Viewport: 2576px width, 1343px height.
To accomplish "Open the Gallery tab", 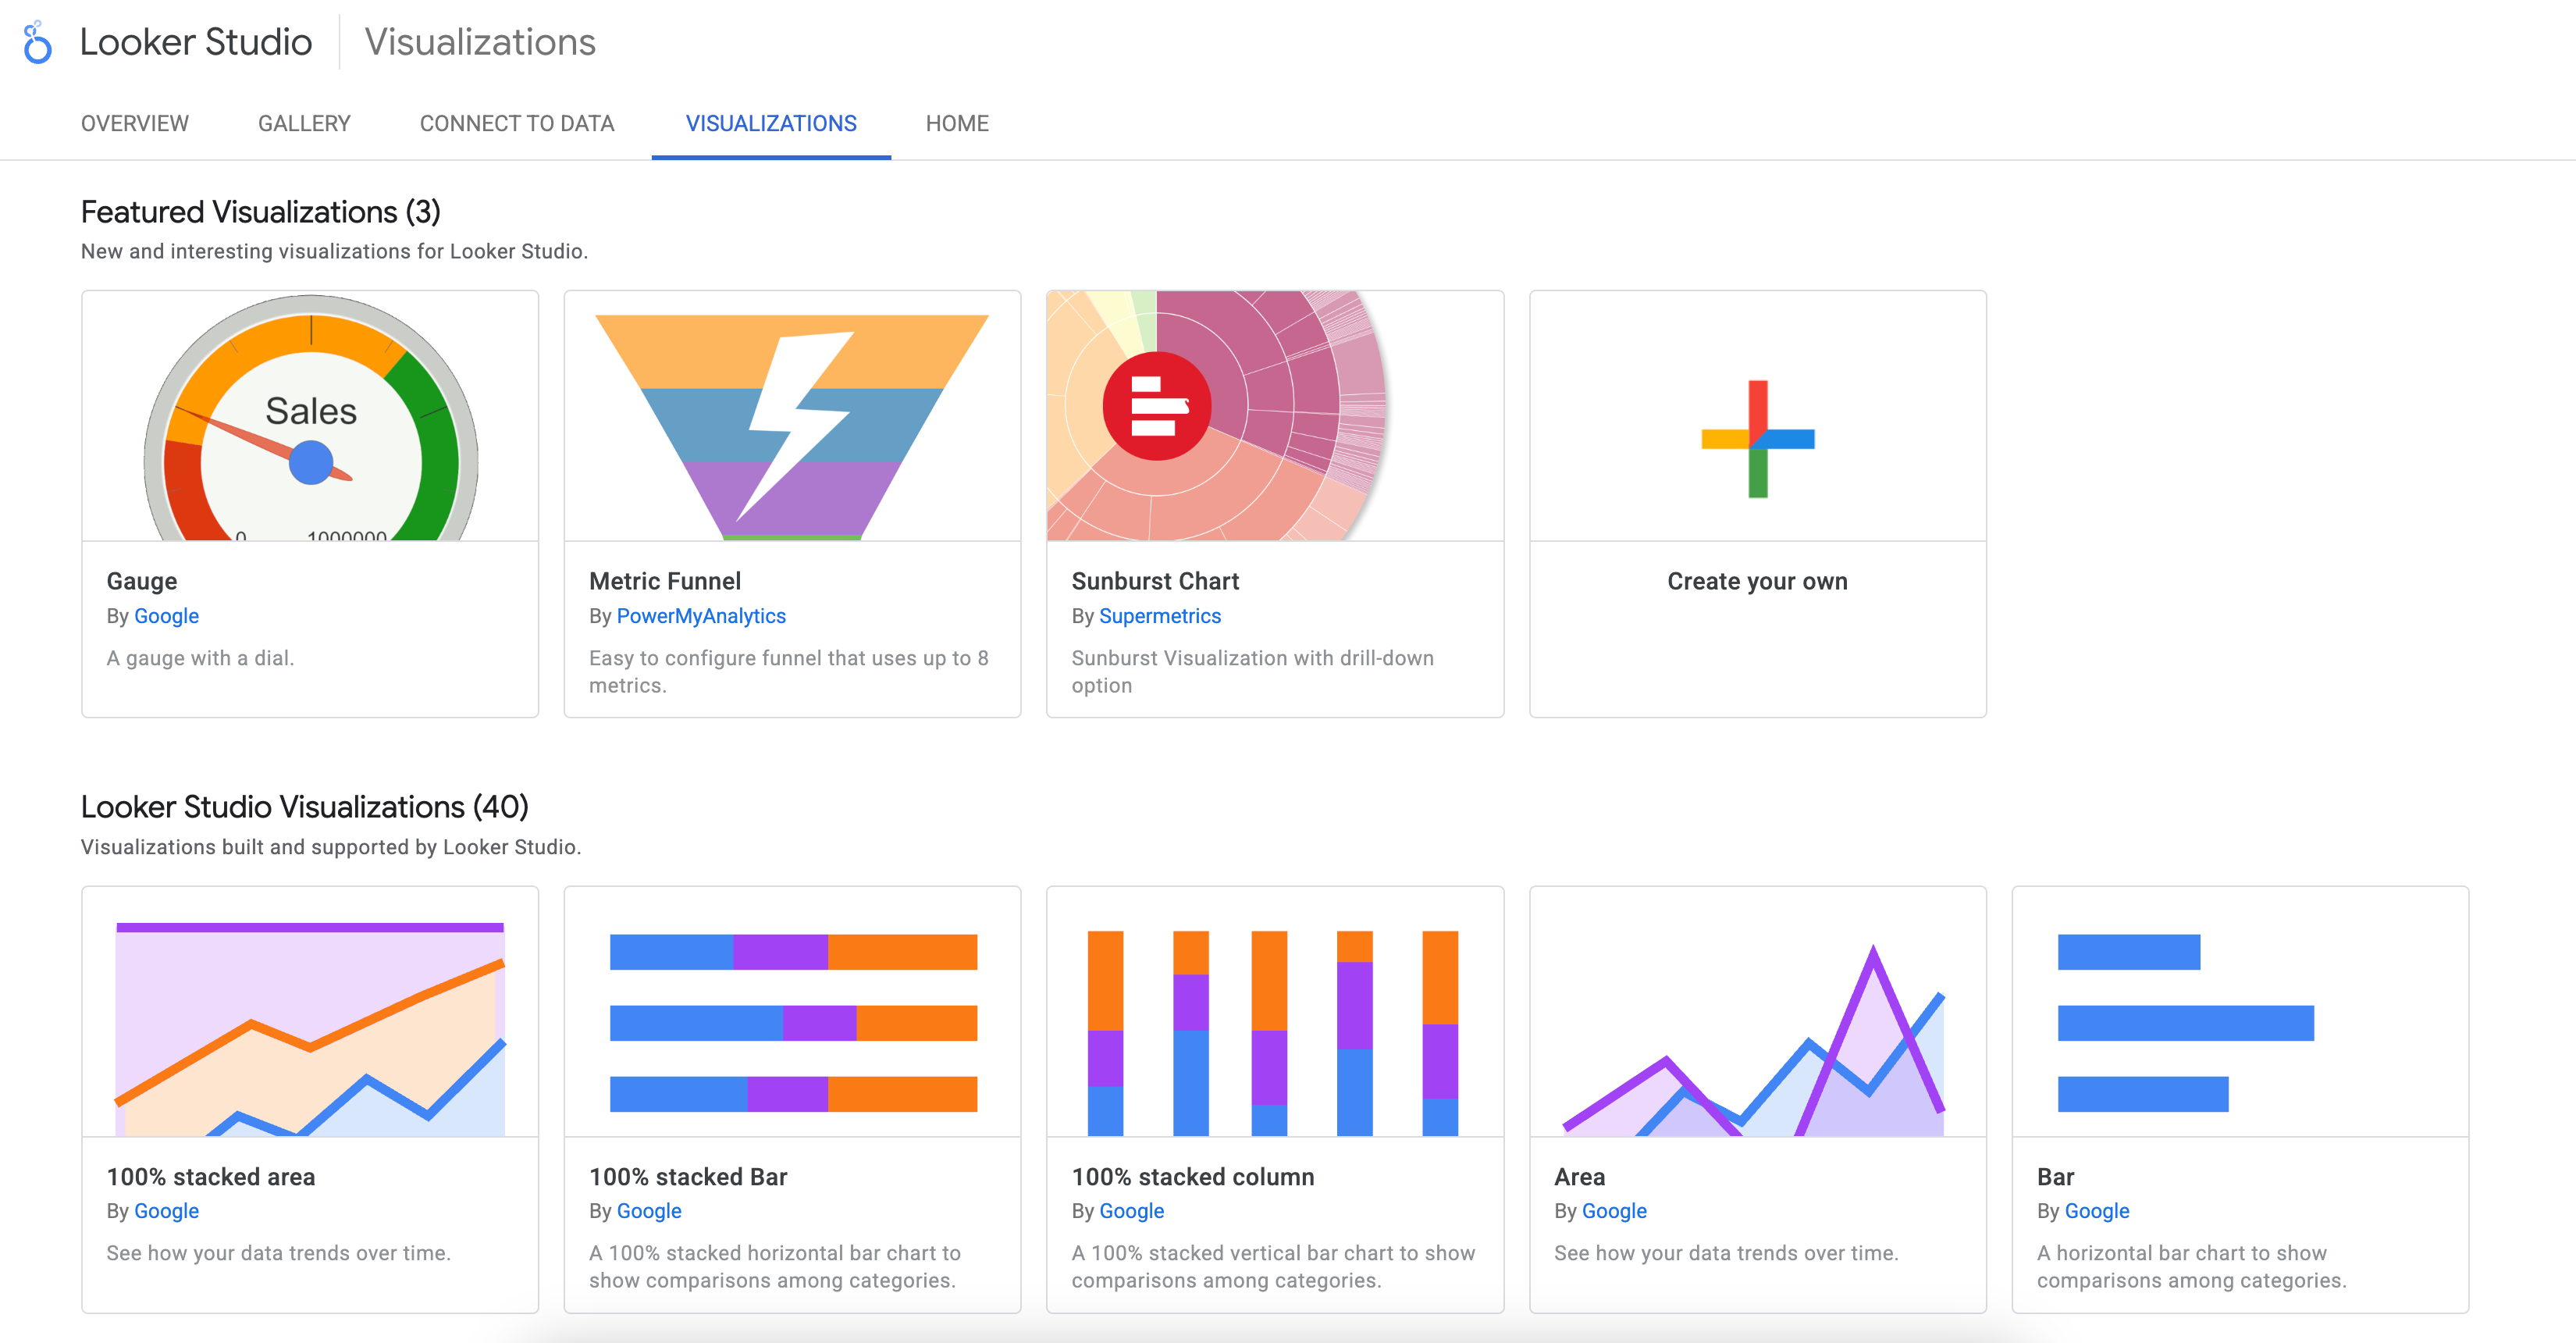I will pos(304,123).
